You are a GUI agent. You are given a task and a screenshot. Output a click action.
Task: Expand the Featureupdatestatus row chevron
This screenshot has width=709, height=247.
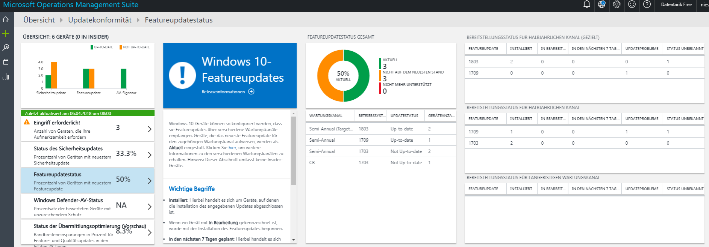click(149, 181)
